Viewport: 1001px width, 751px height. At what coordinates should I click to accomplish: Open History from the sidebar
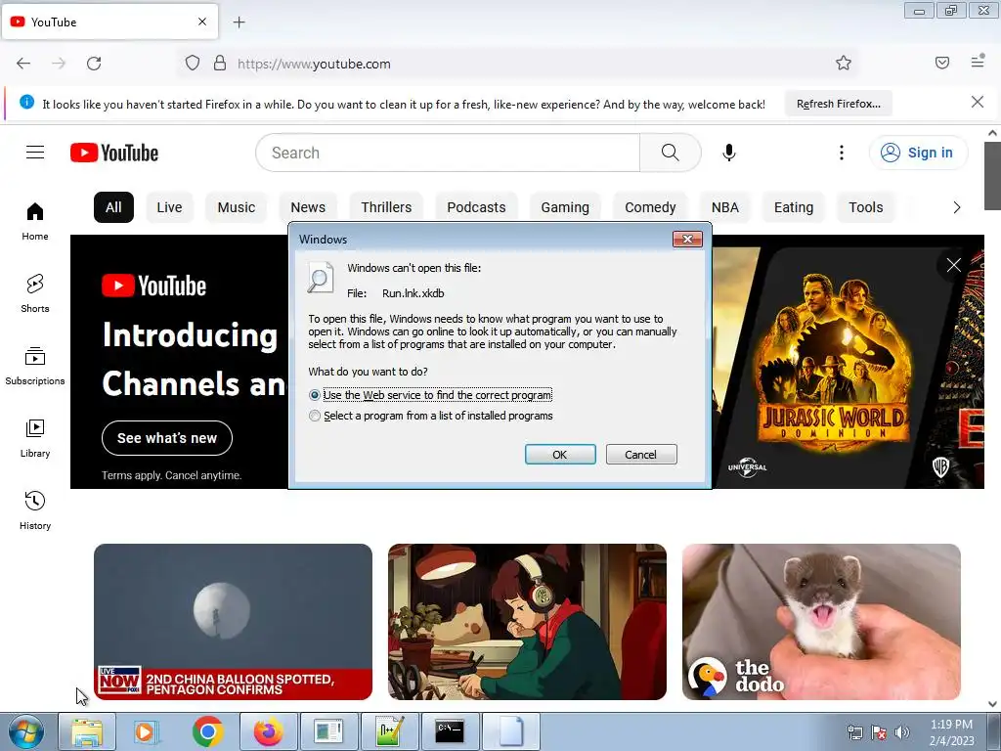tap(35, 510)
